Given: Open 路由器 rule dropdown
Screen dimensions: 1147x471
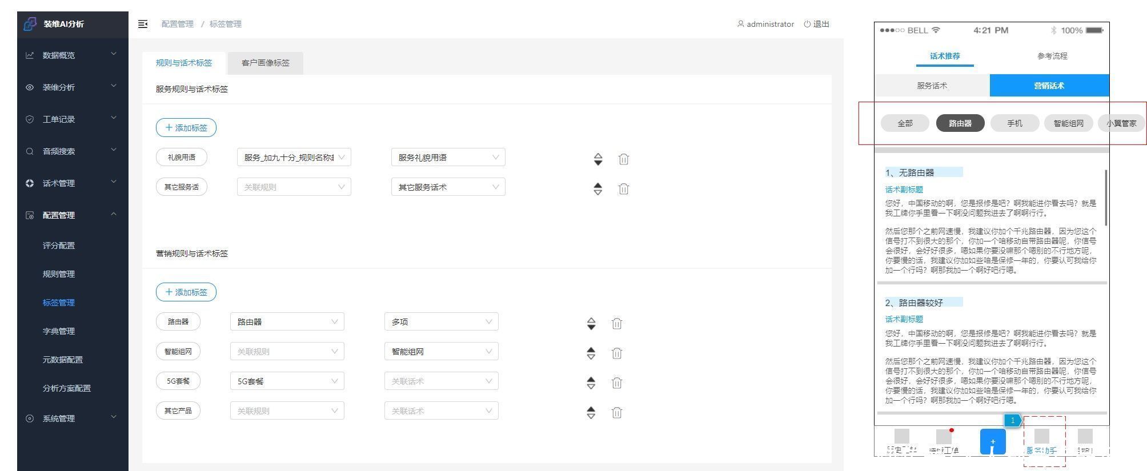Looking at the screenshot, I should pos(287,322).
